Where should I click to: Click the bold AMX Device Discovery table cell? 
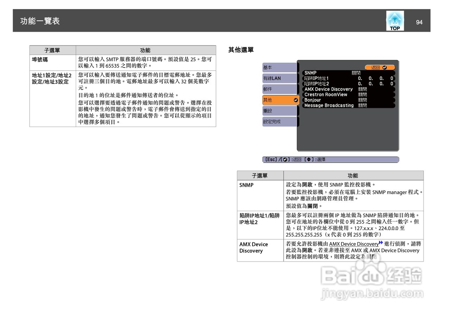click(x=260, y=250)
